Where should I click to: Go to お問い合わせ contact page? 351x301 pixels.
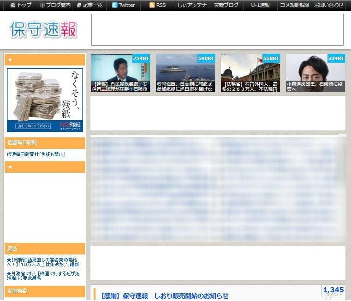(328, 5)
